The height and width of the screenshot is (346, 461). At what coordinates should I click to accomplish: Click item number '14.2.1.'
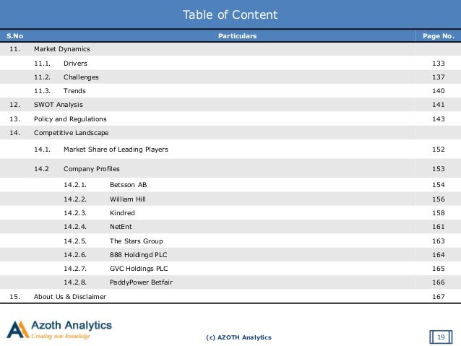[75, 185]
